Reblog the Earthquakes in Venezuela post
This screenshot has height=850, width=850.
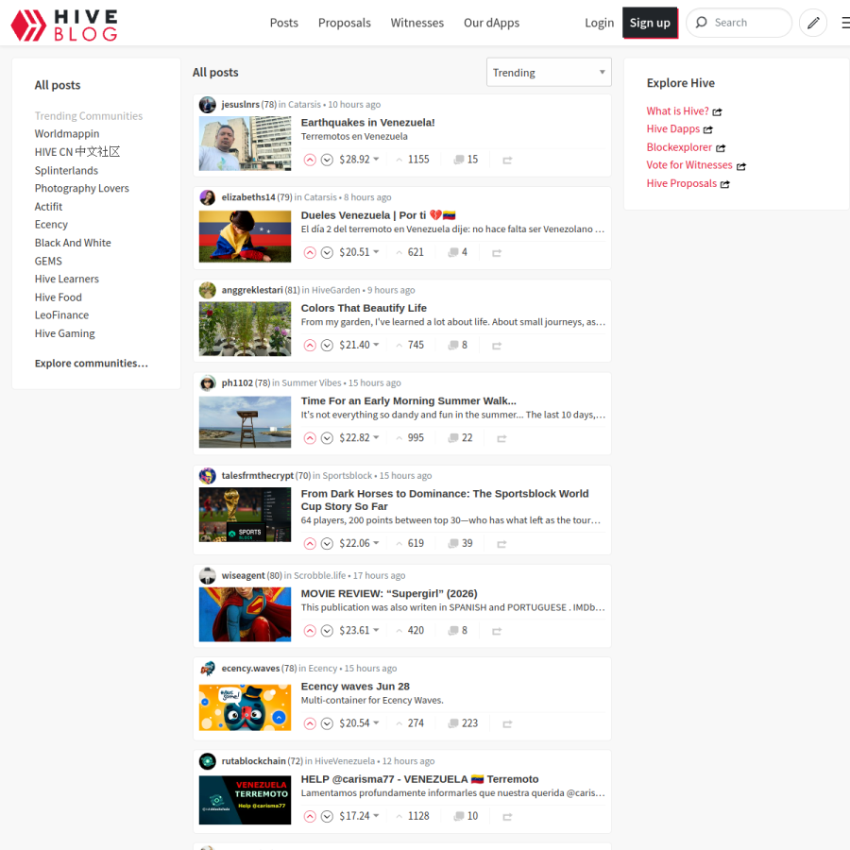click(x=507, y=161)
